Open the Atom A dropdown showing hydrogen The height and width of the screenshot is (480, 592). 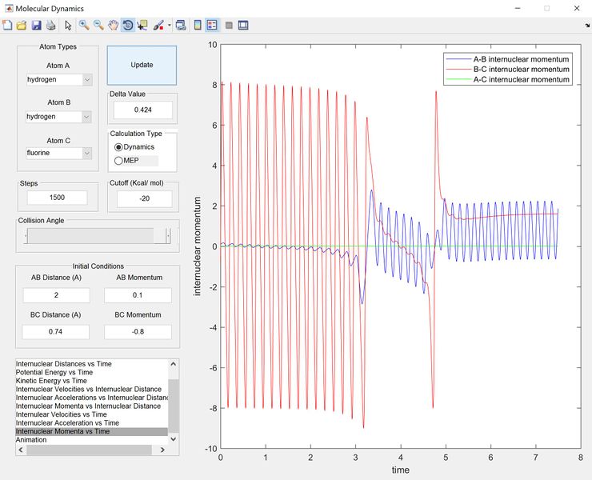(59, 80)
